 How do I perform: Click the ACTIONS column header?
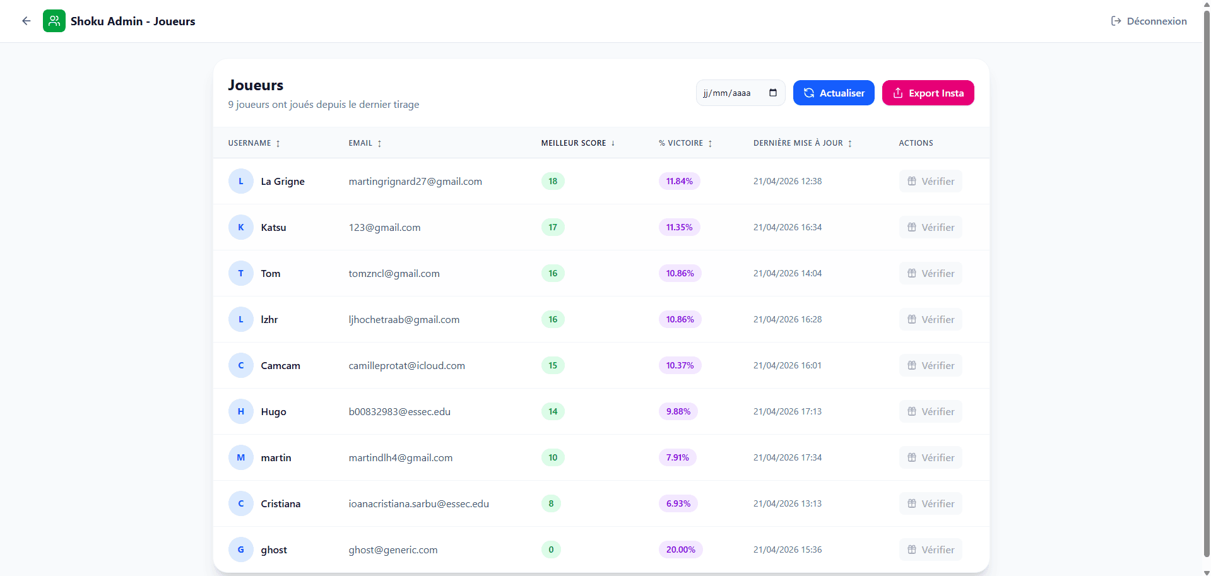click(x=916, y=143)
